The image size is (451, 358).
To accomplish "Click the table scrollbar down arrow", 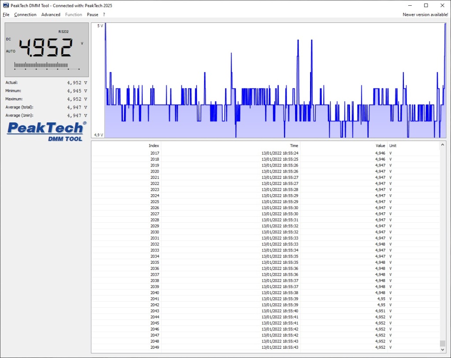I will pos(443,350).
